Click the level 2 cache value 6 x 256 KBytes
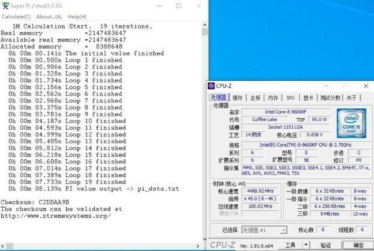The width and height of the screenshot is (374, 251). tap(330, 207)
